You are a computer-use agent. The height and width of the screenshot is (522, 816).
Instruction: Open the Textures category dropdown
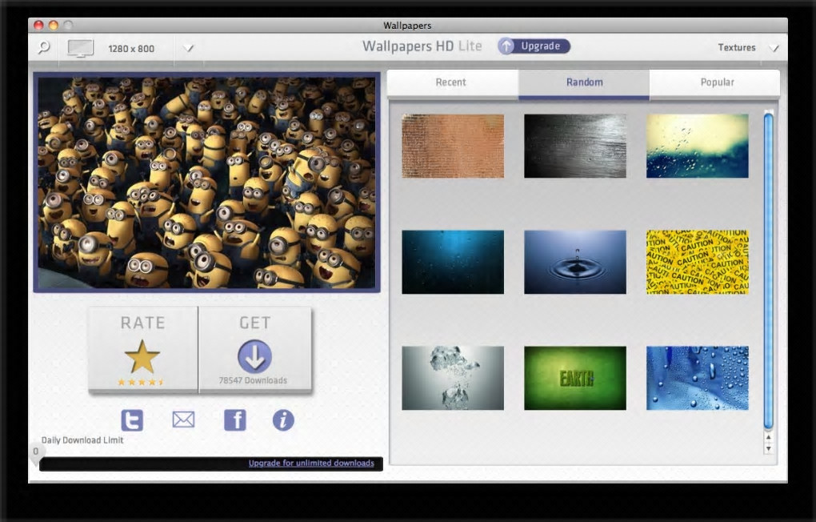774,48
